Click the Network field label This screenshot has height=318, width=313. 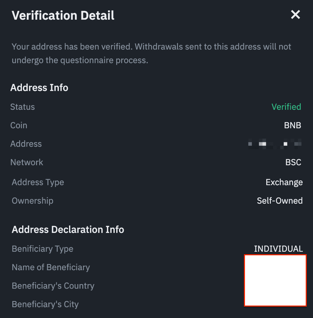coord(27,162)
